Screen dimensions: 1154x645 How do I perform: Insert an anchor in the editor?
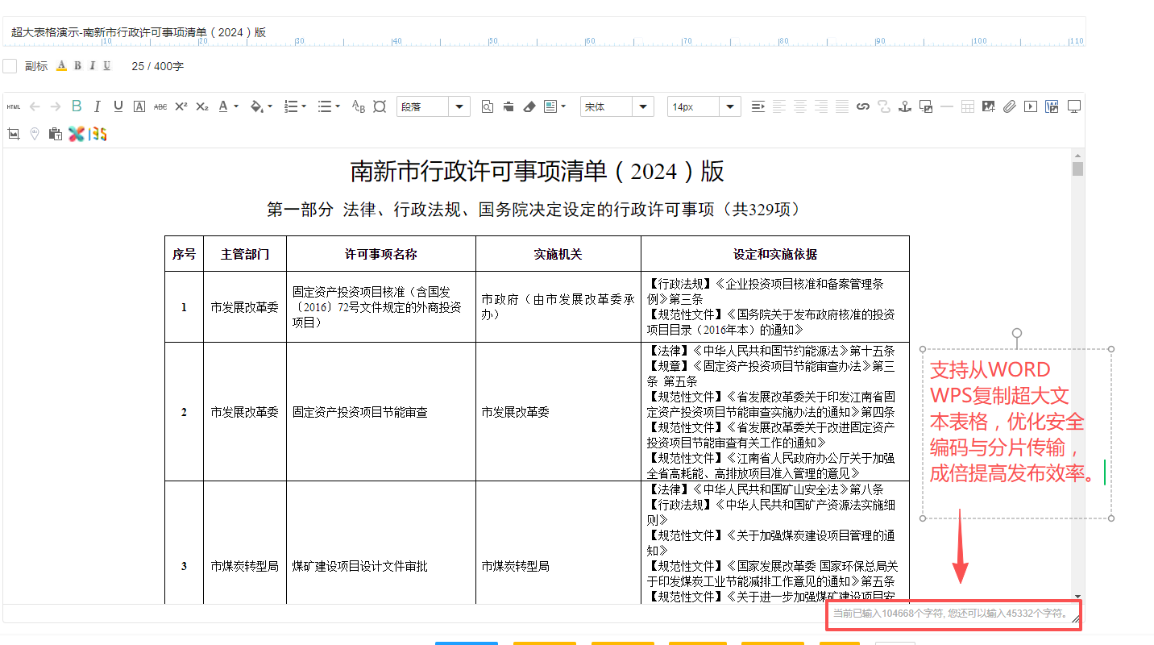point(905,106)
